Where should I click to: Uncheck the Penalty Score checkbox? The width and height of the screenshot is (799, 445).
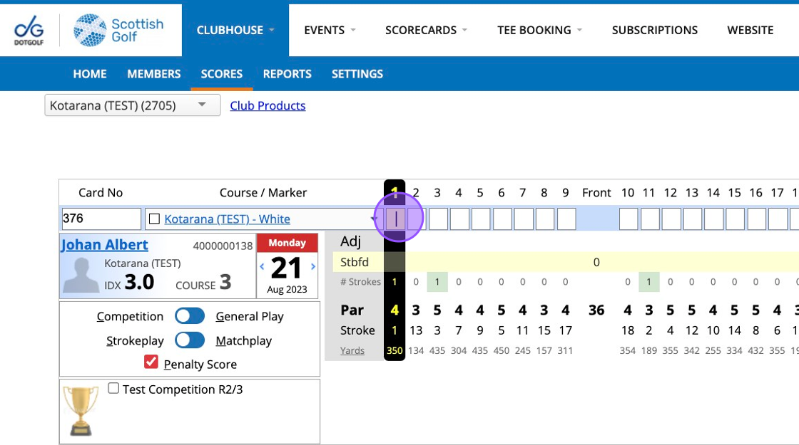pyautogui.click(x=151, y=362)
